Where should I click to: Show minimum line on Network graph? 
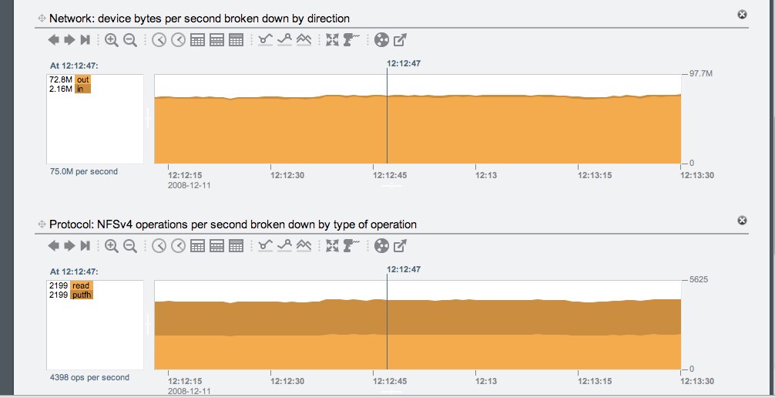coord(266,40)
